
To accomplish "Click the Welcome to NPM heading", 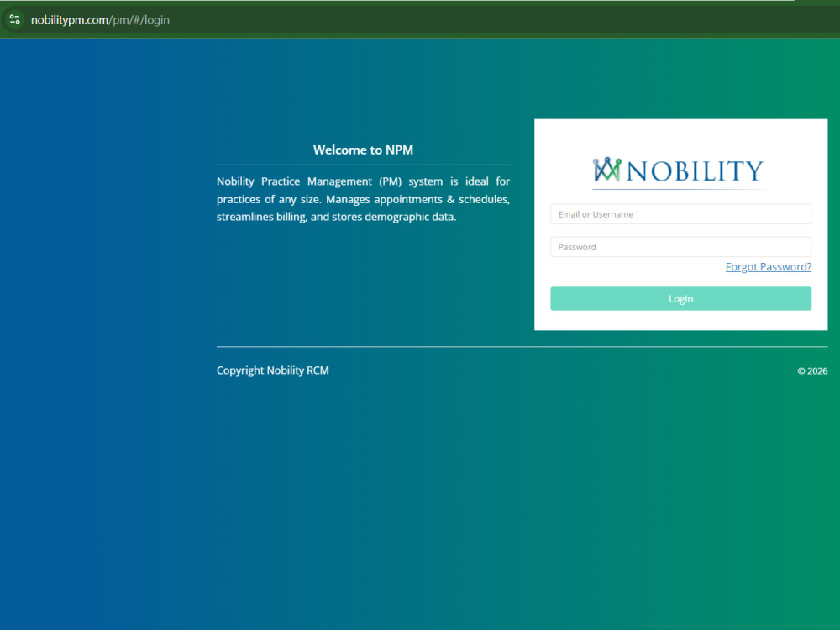I will point(363,150).
